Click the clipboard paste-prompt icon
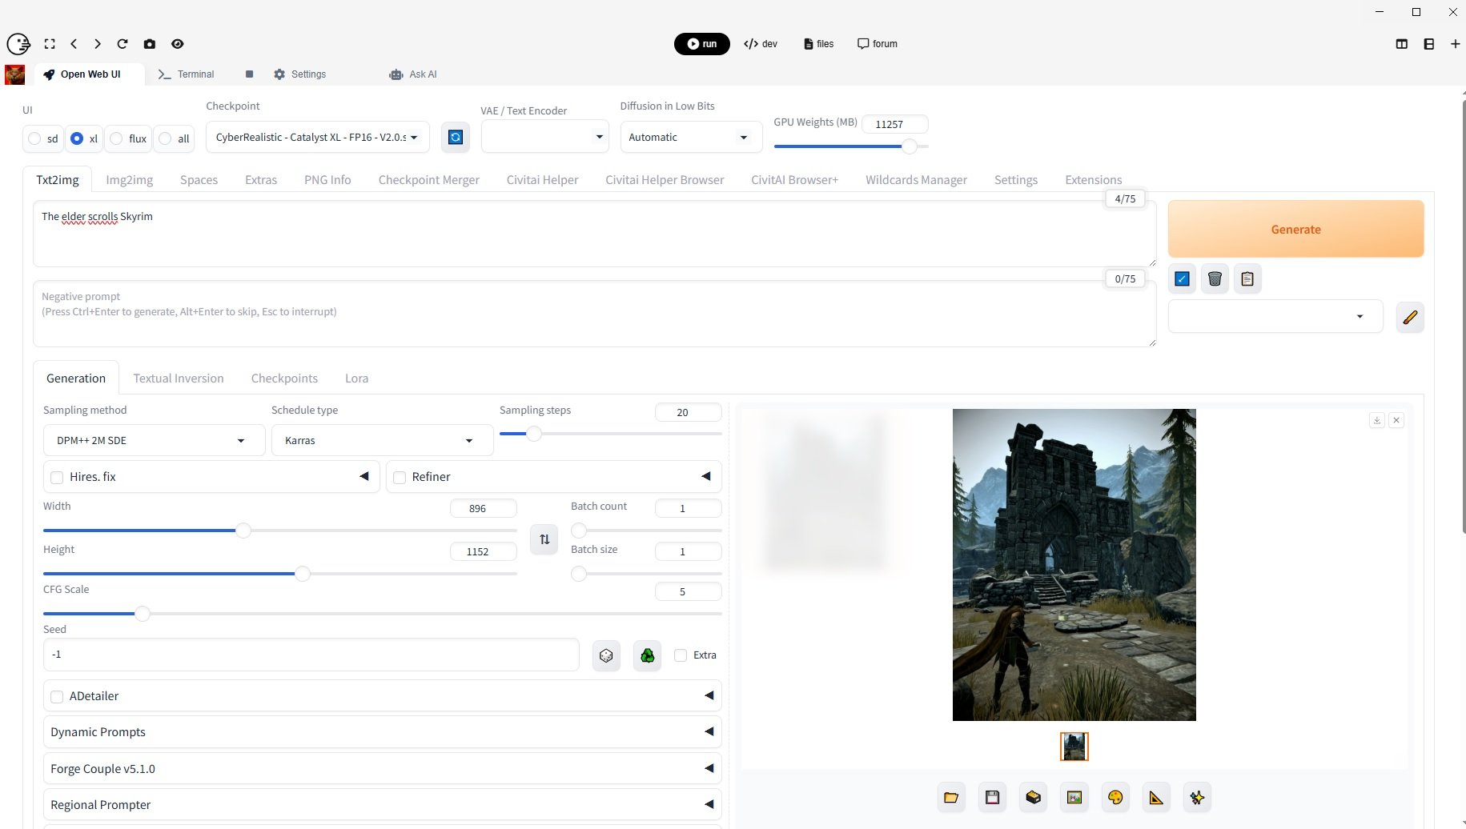1466x829 pixels. pyautogui.click(x=1247, y=279)
